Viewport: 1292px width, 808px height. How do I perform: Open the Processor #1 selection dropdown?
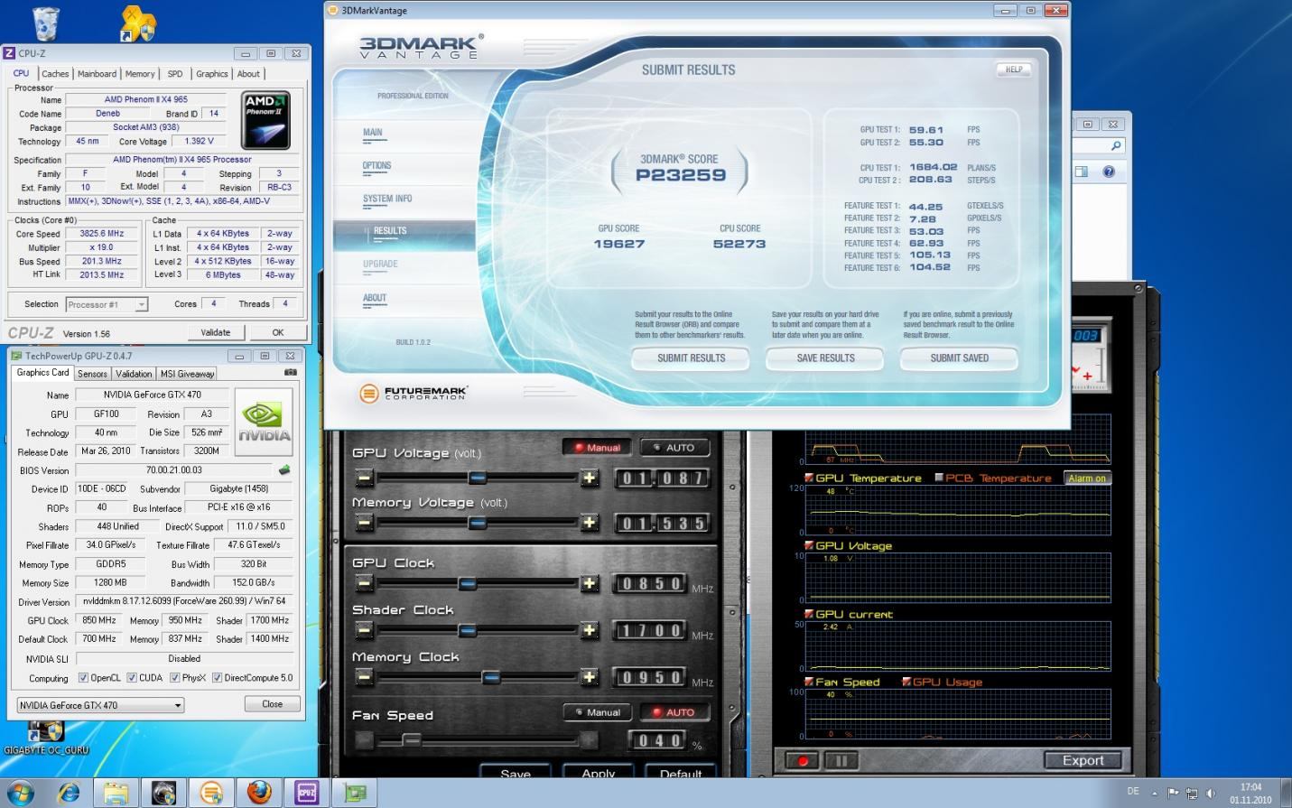click(x=107, y=304)
